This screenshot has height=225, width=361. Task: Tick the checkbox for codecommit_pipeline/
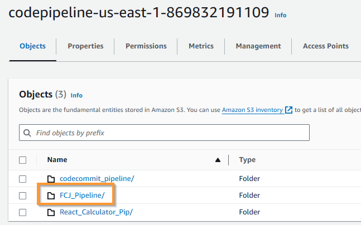click(22, 179)
